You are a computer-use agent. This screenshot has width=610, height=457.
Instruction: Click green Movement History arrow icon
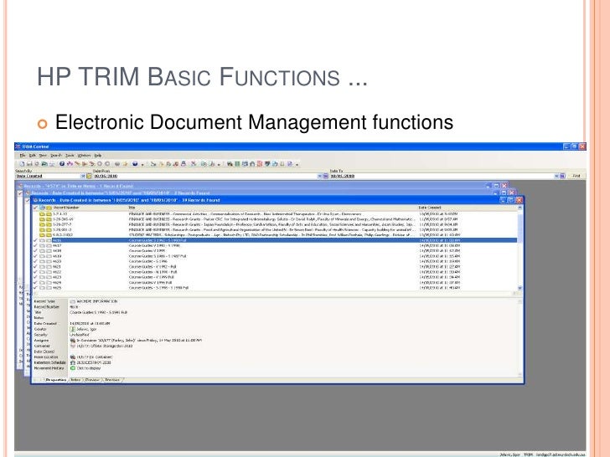point(73,368)
